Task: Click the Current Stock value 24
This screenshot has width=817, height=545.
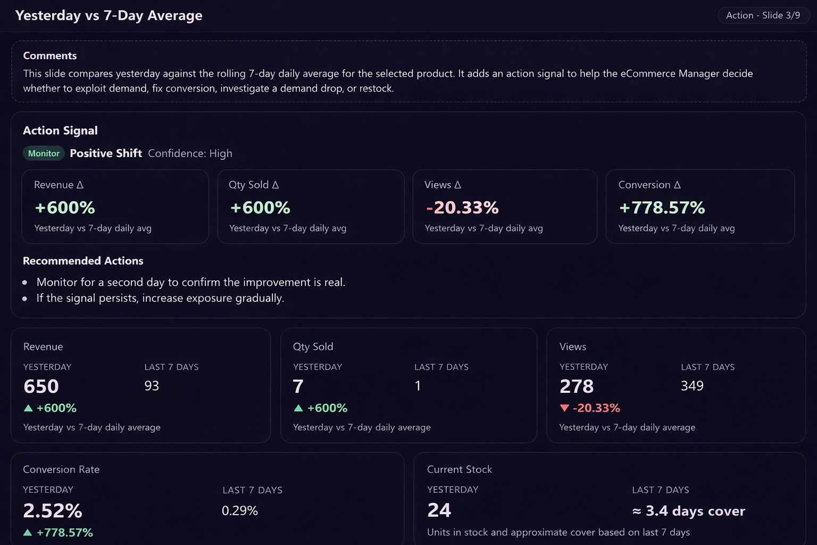Action: point(439,510)
